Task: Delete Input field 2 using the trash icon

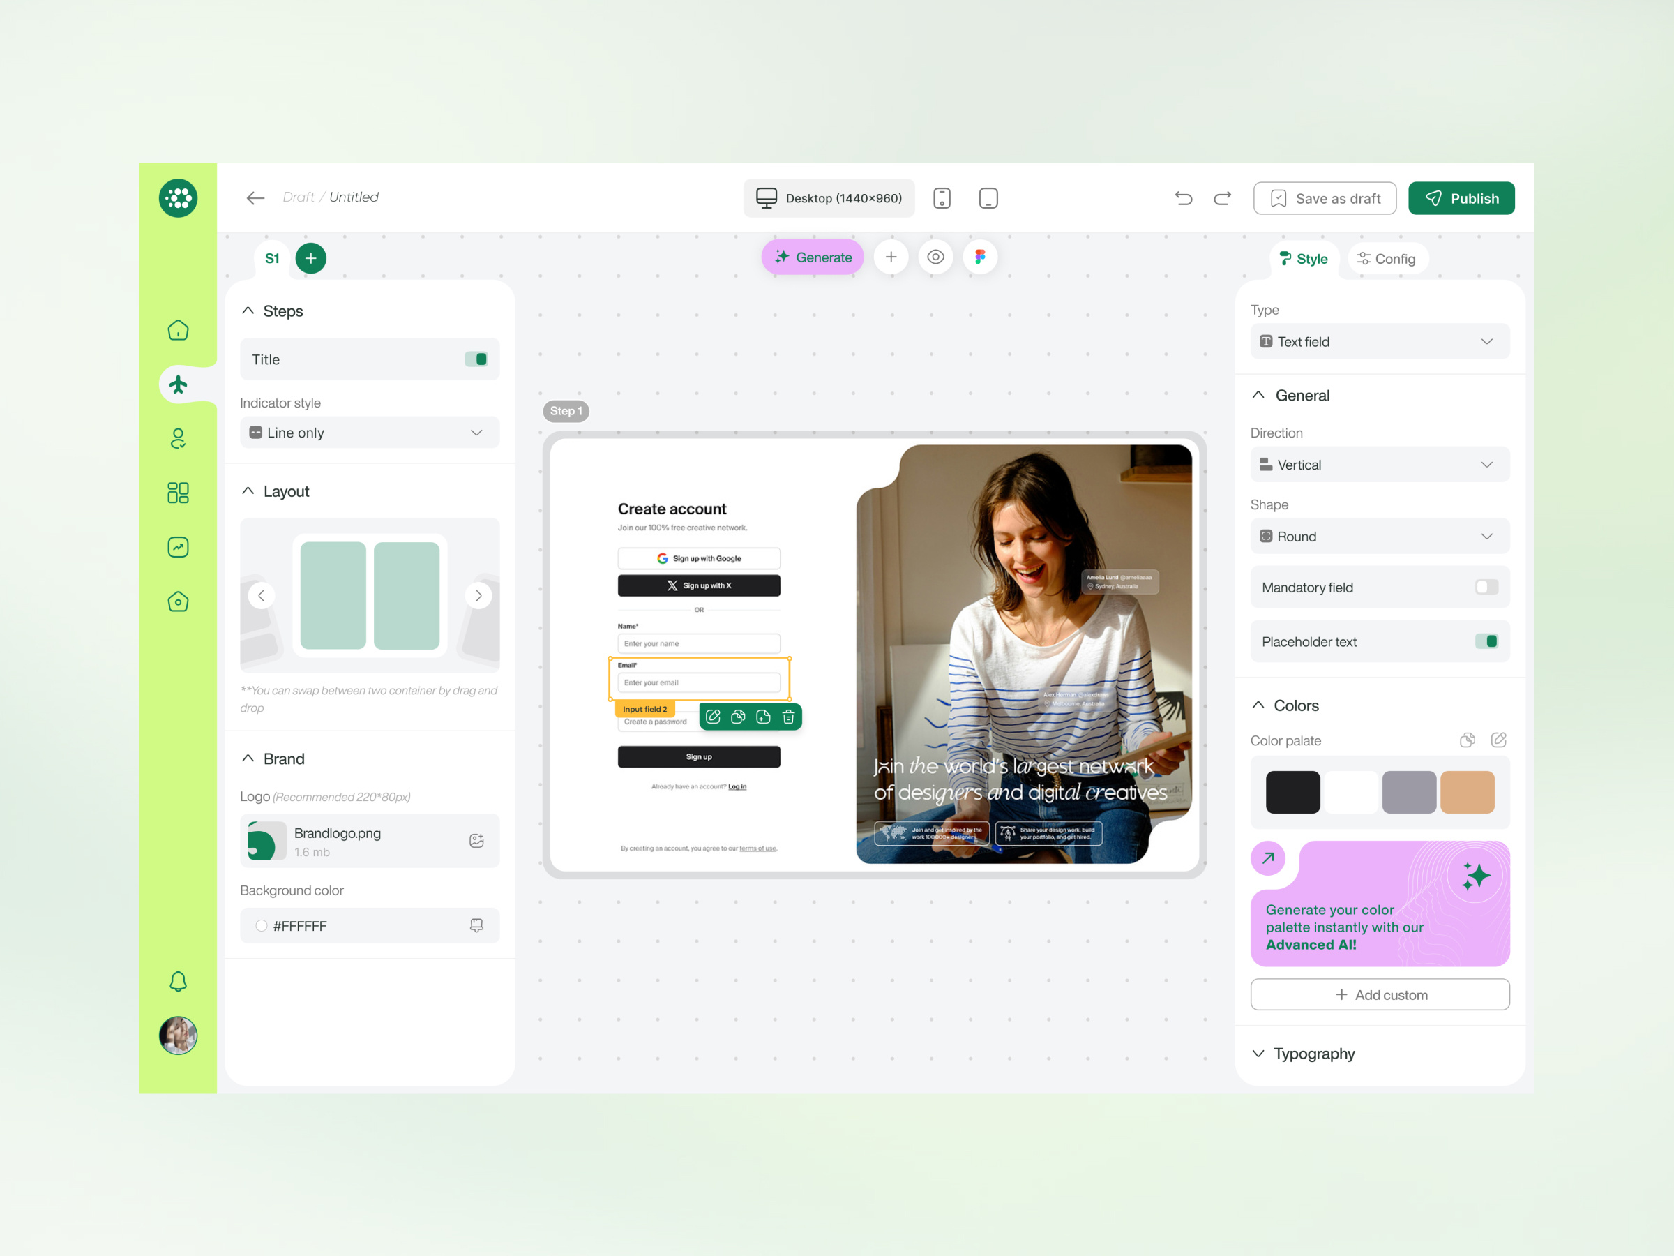Action: 787,717
